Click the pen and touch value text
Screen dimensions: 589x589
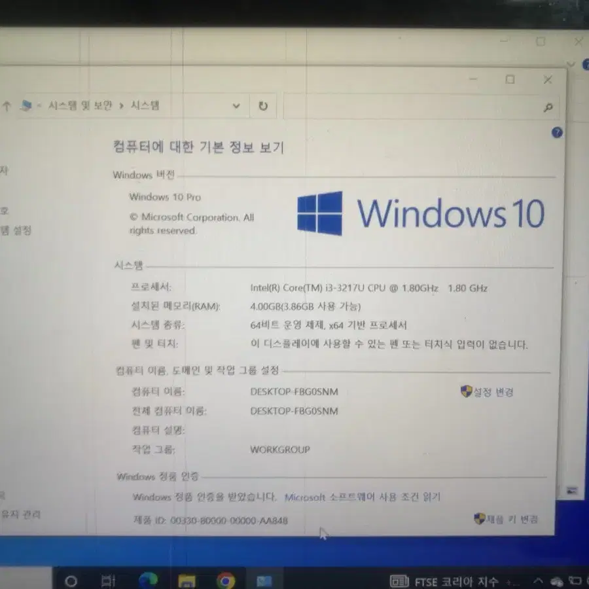tap(389, 344)
